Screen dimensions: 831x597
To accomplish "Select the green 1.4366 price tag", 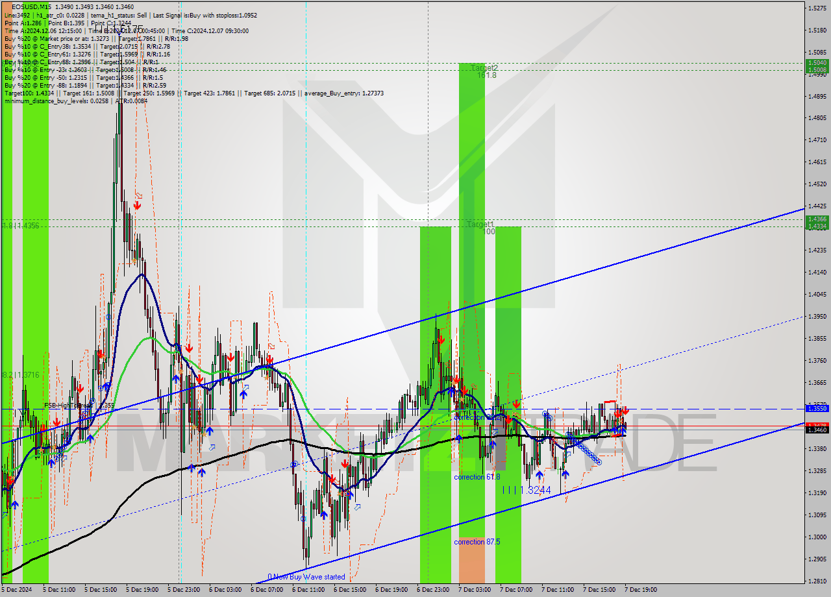I will coord(816,219).
